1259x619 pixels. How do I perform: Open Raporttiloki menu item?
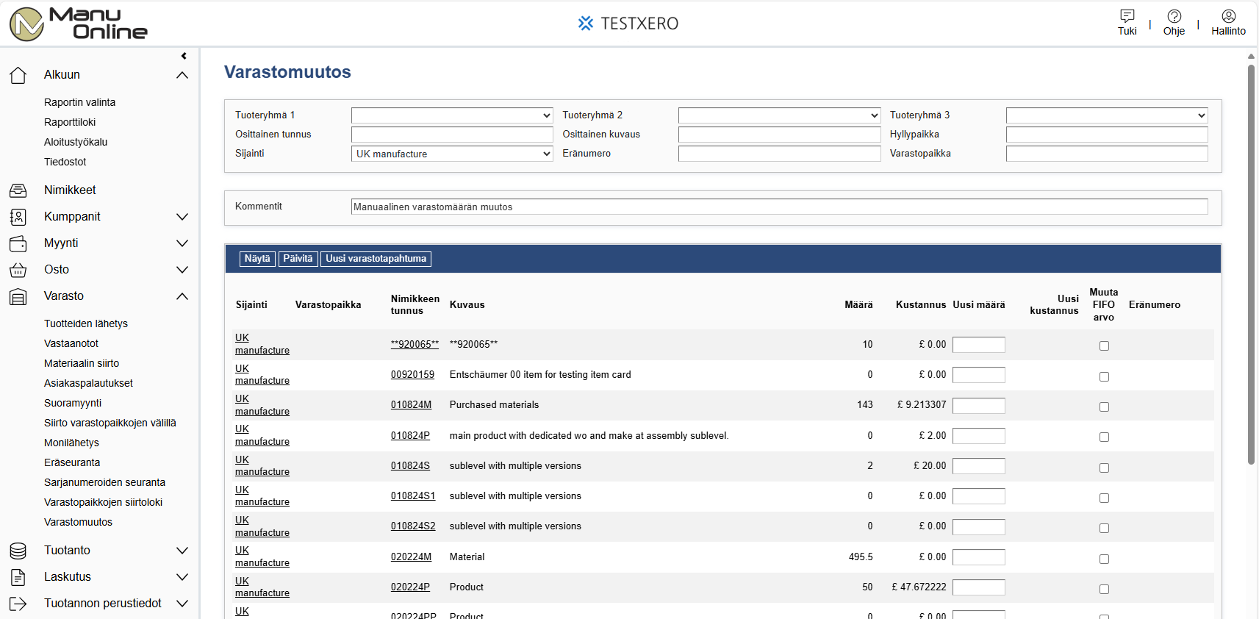click(x=70, y=122)
